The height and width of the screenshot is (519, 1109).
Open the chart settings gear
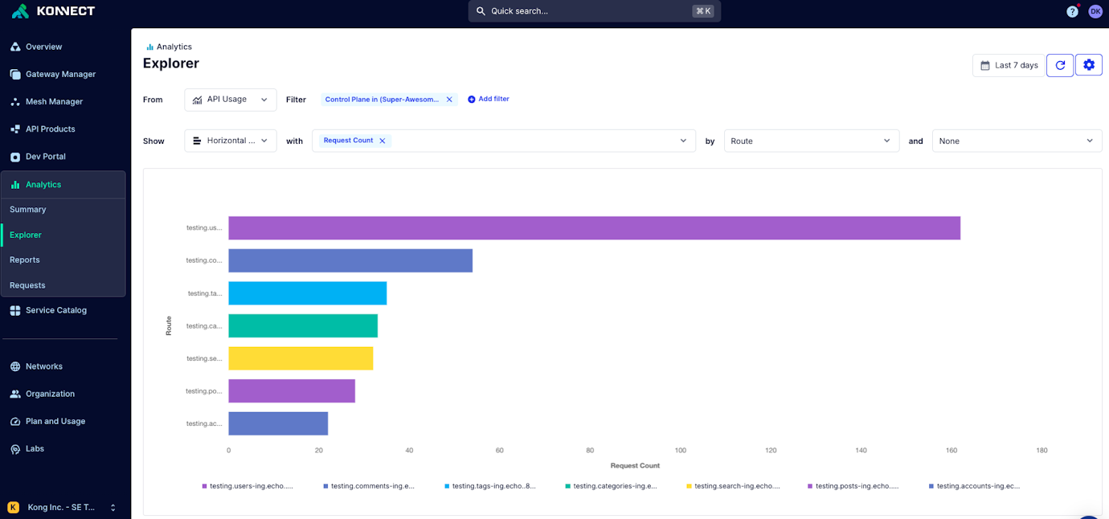coord(1089,65)
